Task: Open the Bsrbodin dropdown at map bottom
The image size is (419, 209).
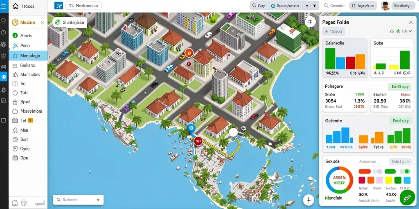Action: point(78,200)
